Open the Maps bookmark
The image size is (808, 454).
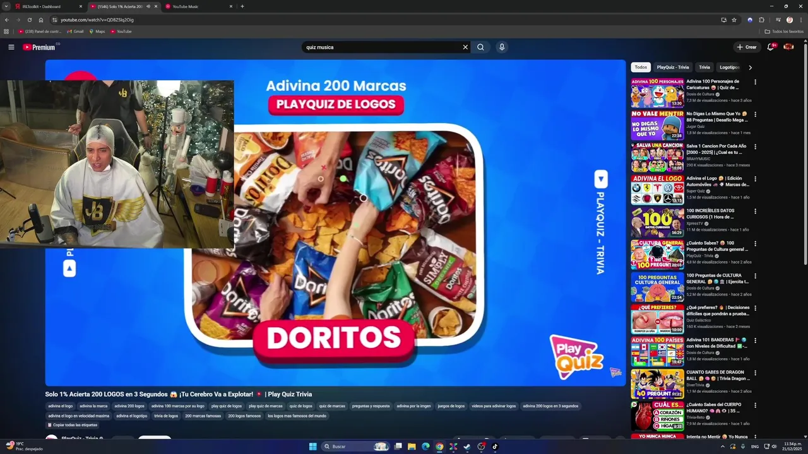click(97, 32)
